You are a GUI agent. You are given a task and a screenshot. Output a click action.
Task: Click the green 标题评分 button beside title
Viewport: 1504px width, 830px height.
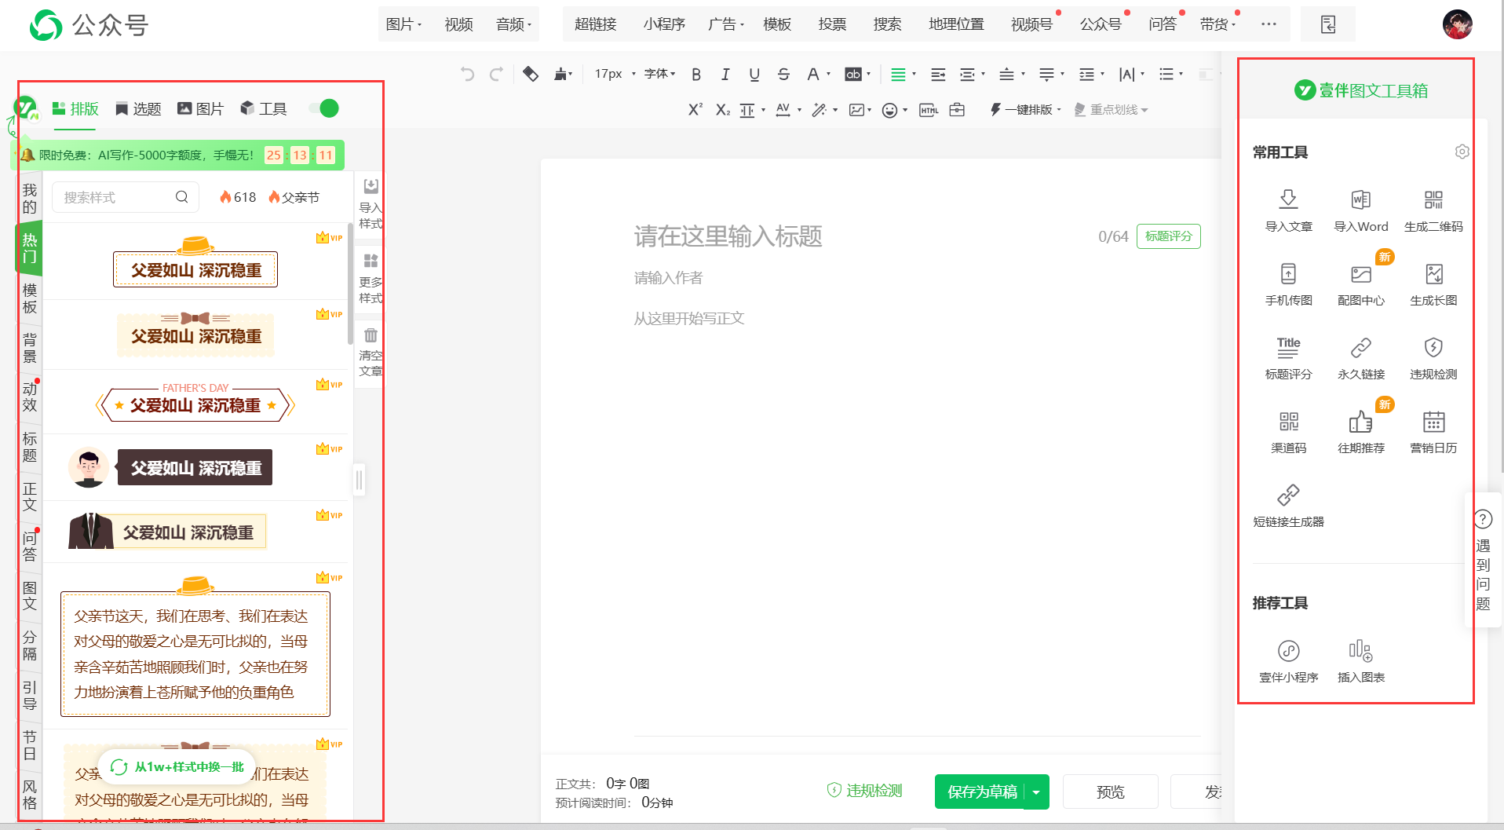[1168, 236]
